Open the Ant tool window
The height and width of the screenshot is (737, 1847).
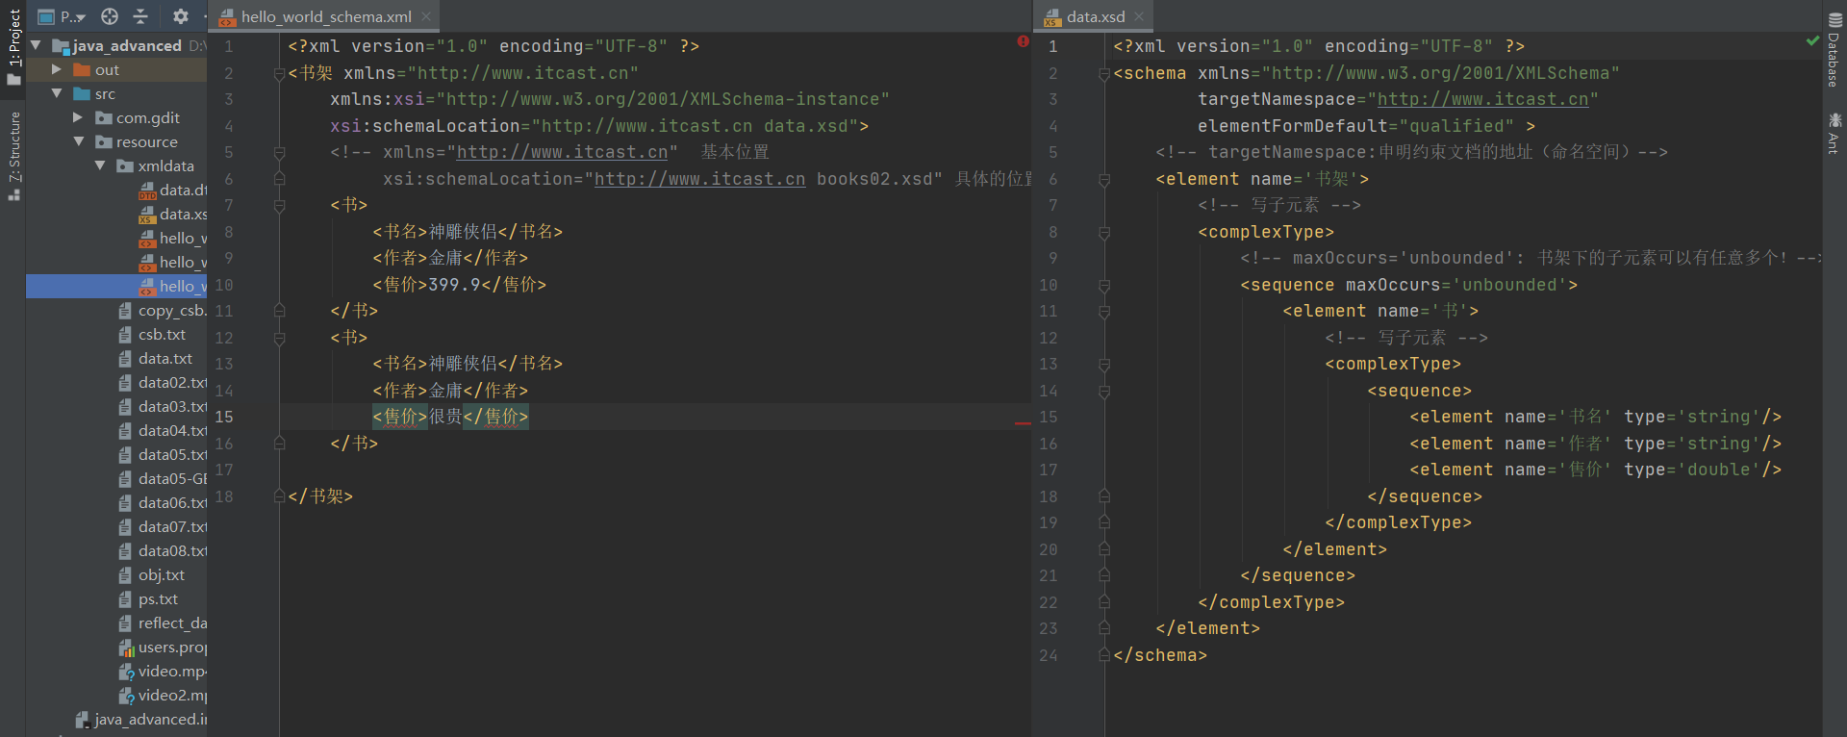click(x=1834, y=133)
